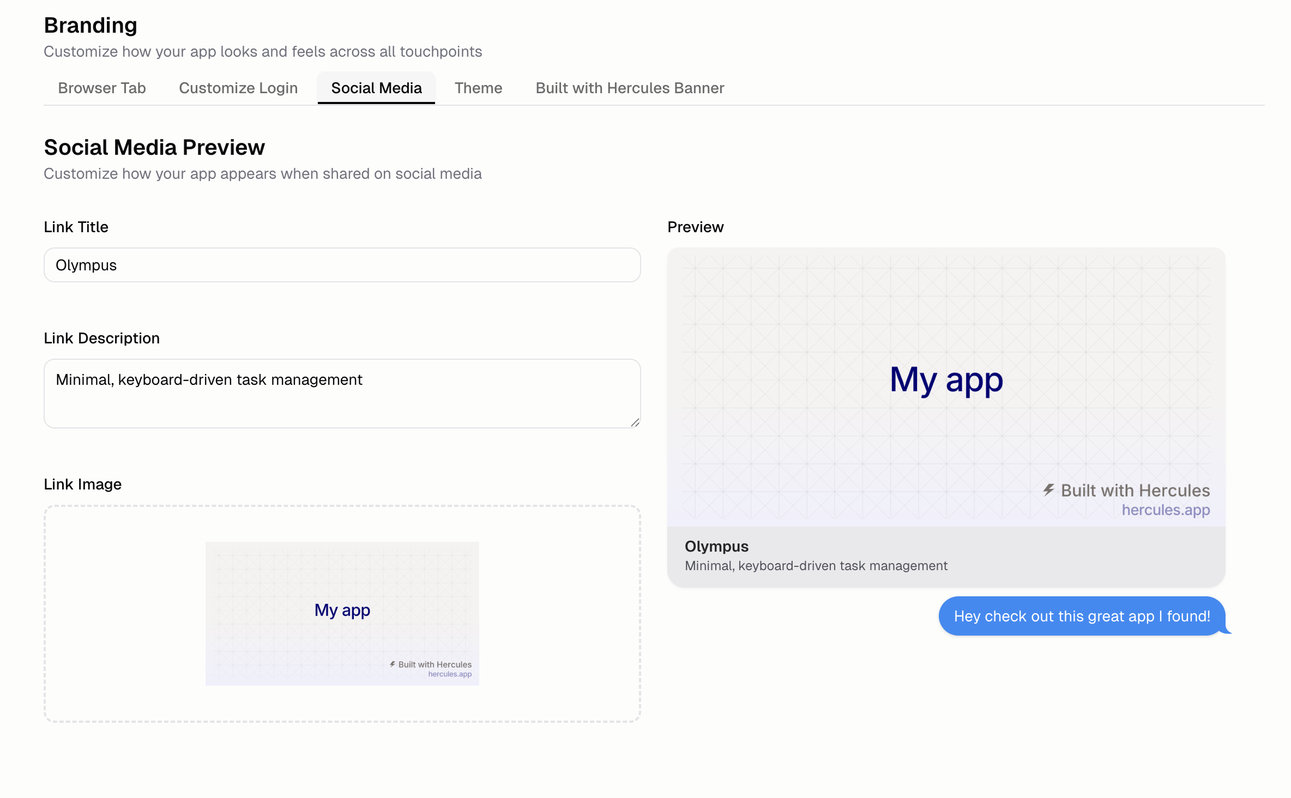Click the hercules.app link in the preview image

1166,510
